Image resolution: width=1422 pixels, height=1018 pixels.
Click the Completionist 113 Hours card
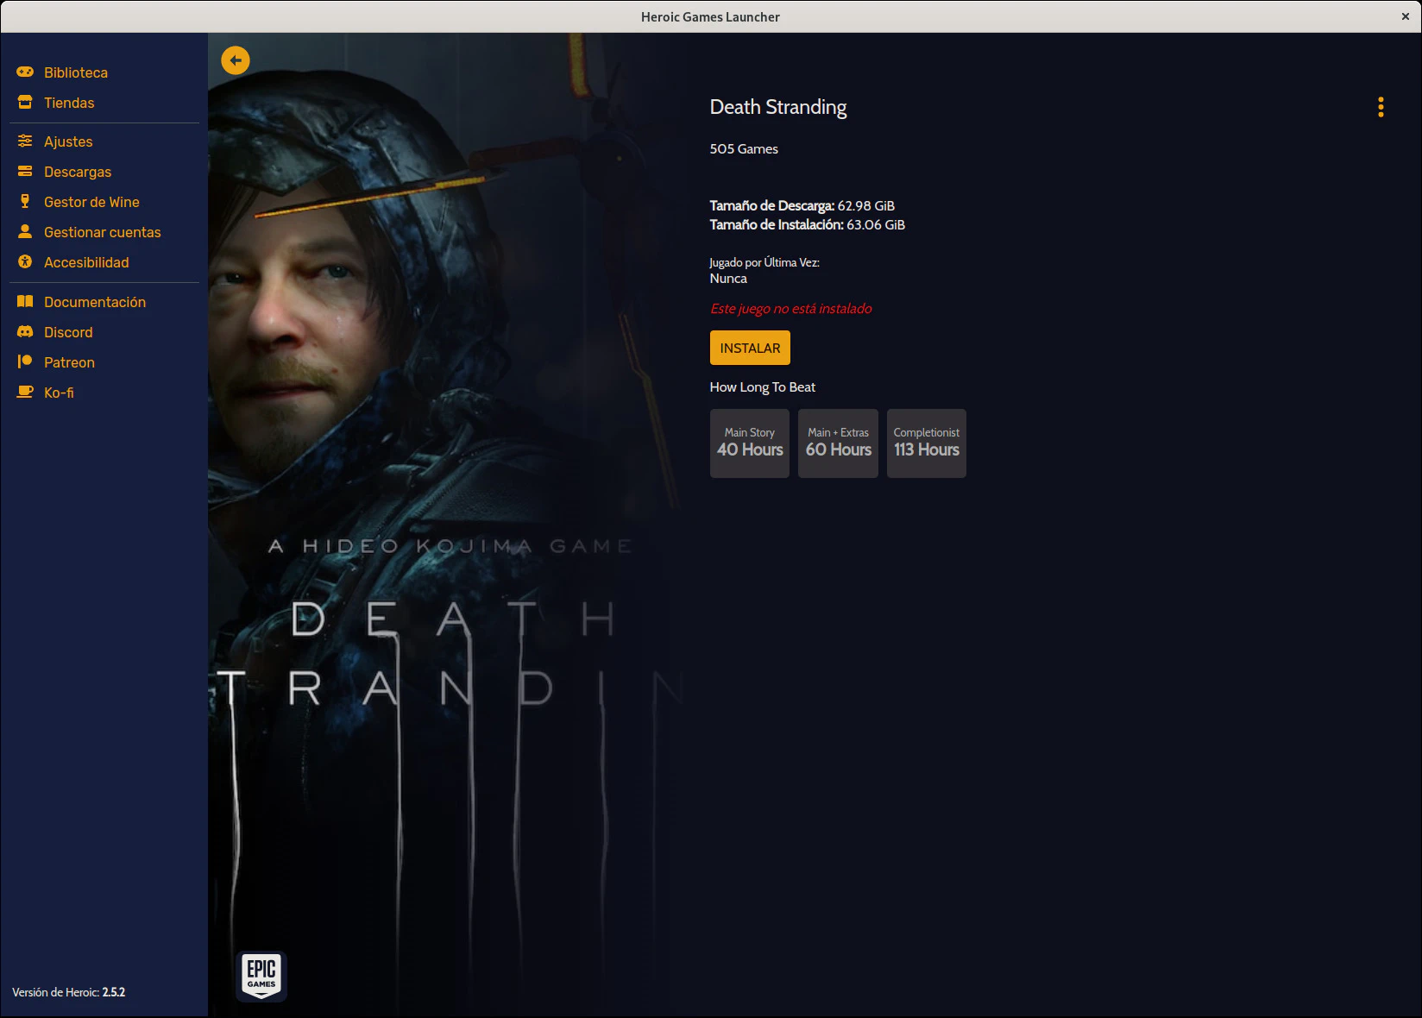pos(926,443)
